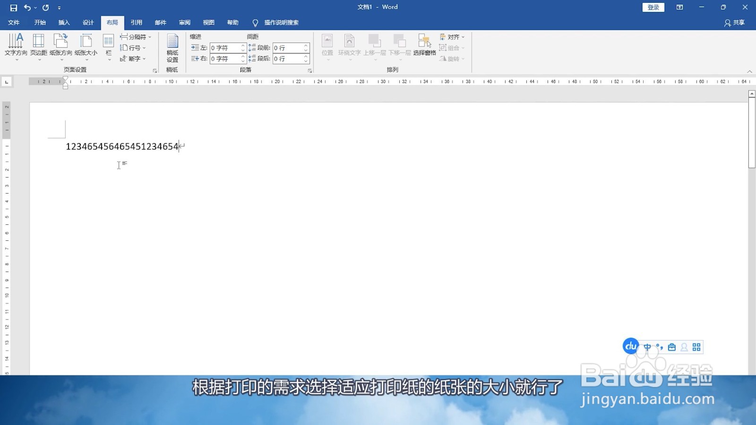The height and width of the screenshot is (425, 756).
Task: Click the ruler tab selector L icon
Action: tap(7, 82)
